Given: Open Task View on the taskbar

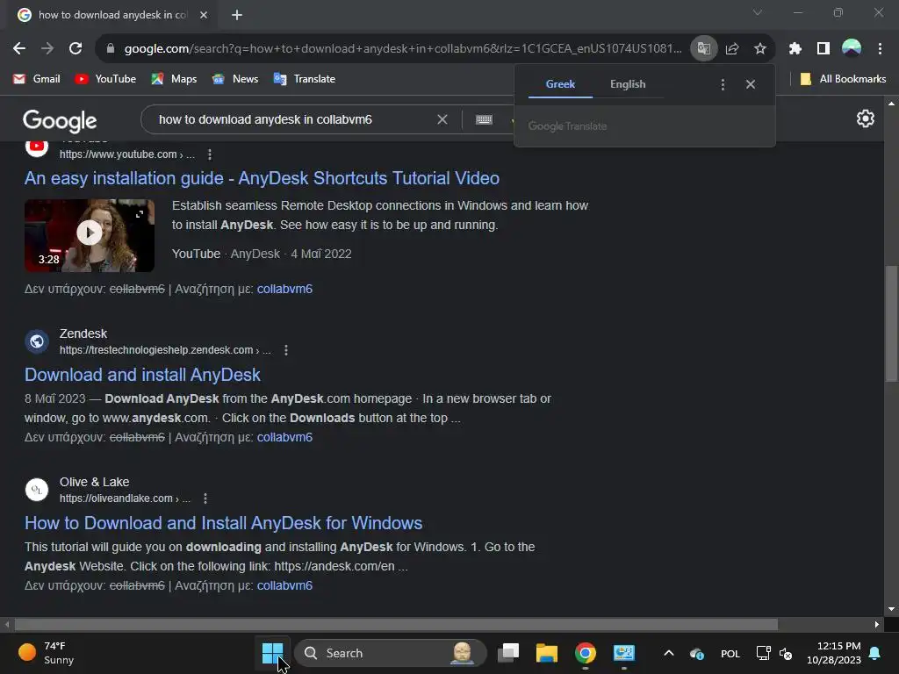Looking at the screenshot, I should (x=508, y=653).
